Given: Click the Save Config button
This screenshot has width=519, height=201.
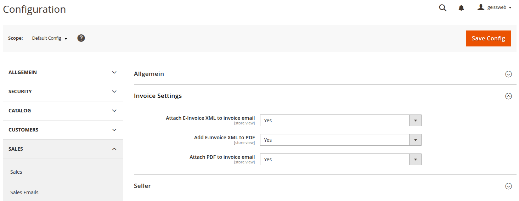Looking at the screenshot, I should pyautogui.click(x=488, y=38).
